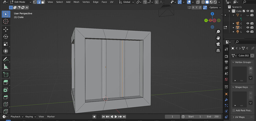256x121 pixels.
Task: Select the 3D Cursor tool
Action: [x=6, y=21]
